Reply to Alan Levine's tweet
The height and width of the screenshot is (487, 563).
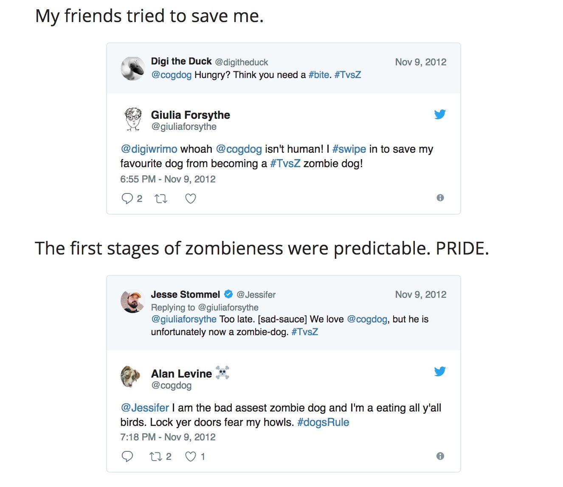pos(127,456)
